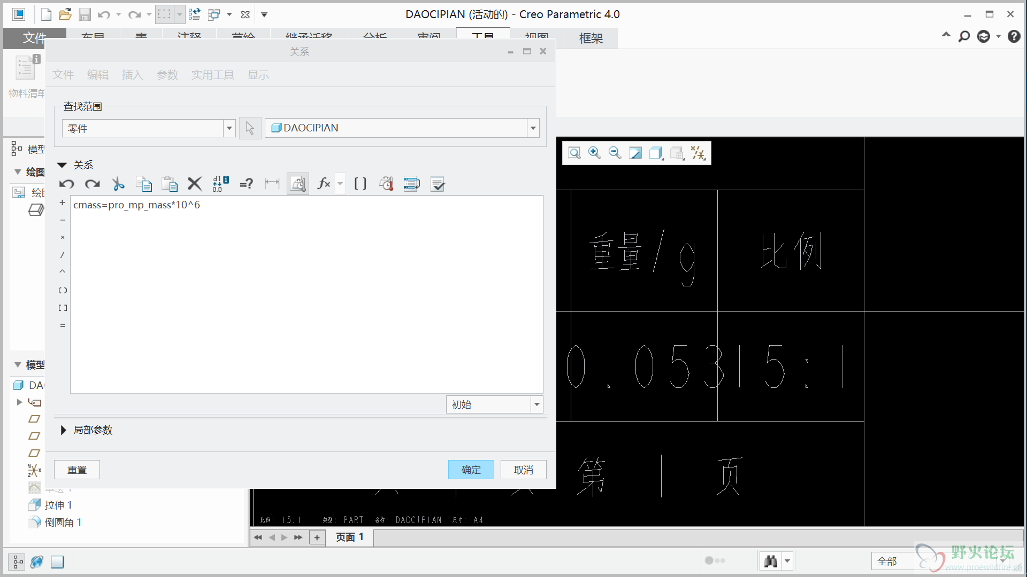Open 插入 menu in Relations dialog

pos(133,75)
